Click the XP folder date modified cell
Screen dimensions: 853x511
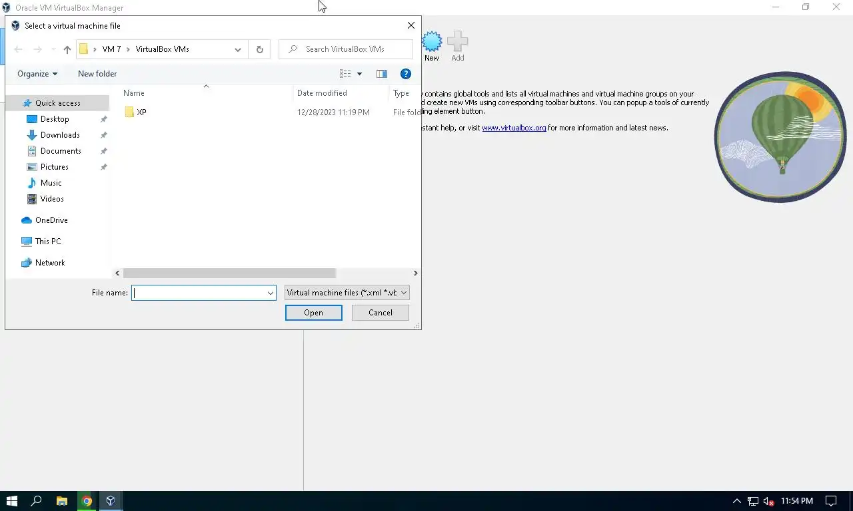(x=333, y=112)
